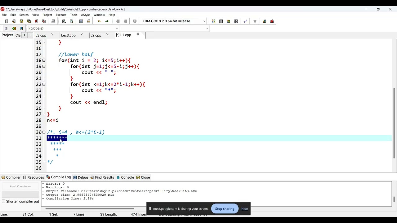Image resolution: width=397 pixels, height=223 pixels.
Task: Open the Console bottom tab
Action: (x=125, y=177)
